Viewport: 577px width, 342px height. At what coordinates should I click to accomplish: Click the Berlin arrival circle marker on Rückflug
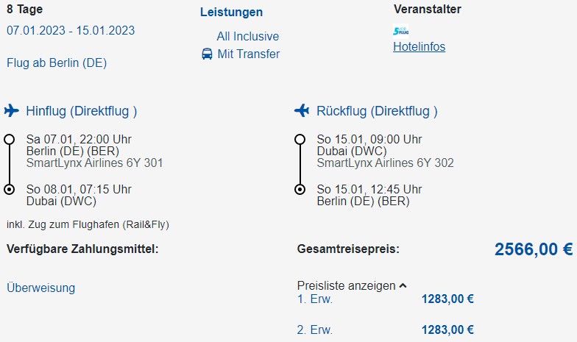click(x=300, y=190)
